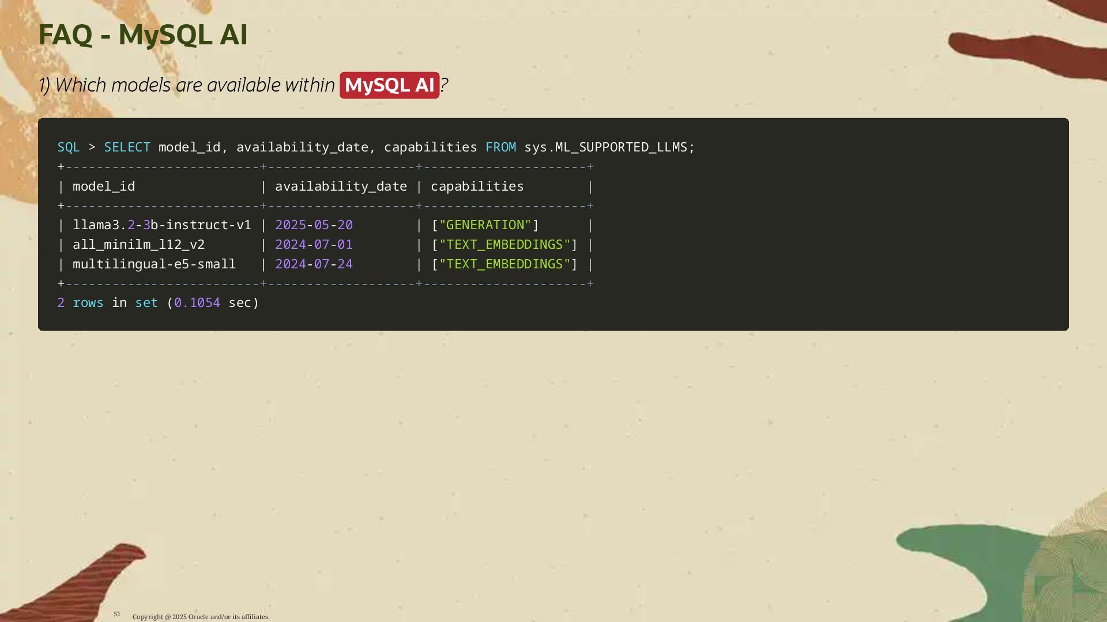The width and height of the screenshot is (1107, 622).
Task: Select the all_minilm_l12_v2 model entry
Action: tap(138, 245)
